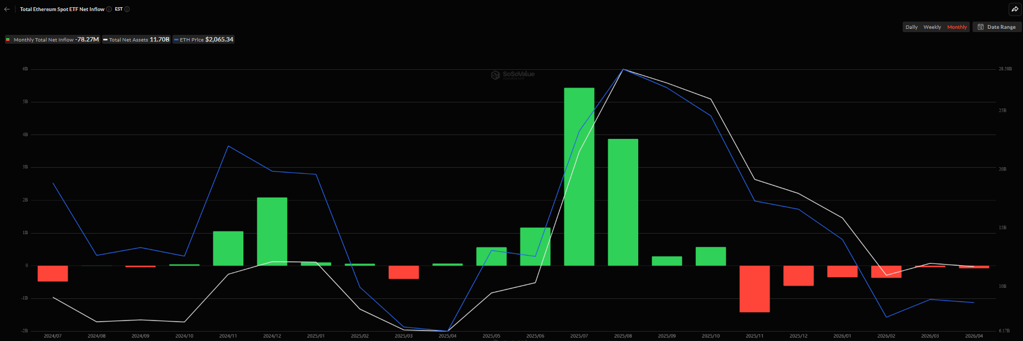Click info icon next to EST
1023x341 pixels.
click(127, 9)
